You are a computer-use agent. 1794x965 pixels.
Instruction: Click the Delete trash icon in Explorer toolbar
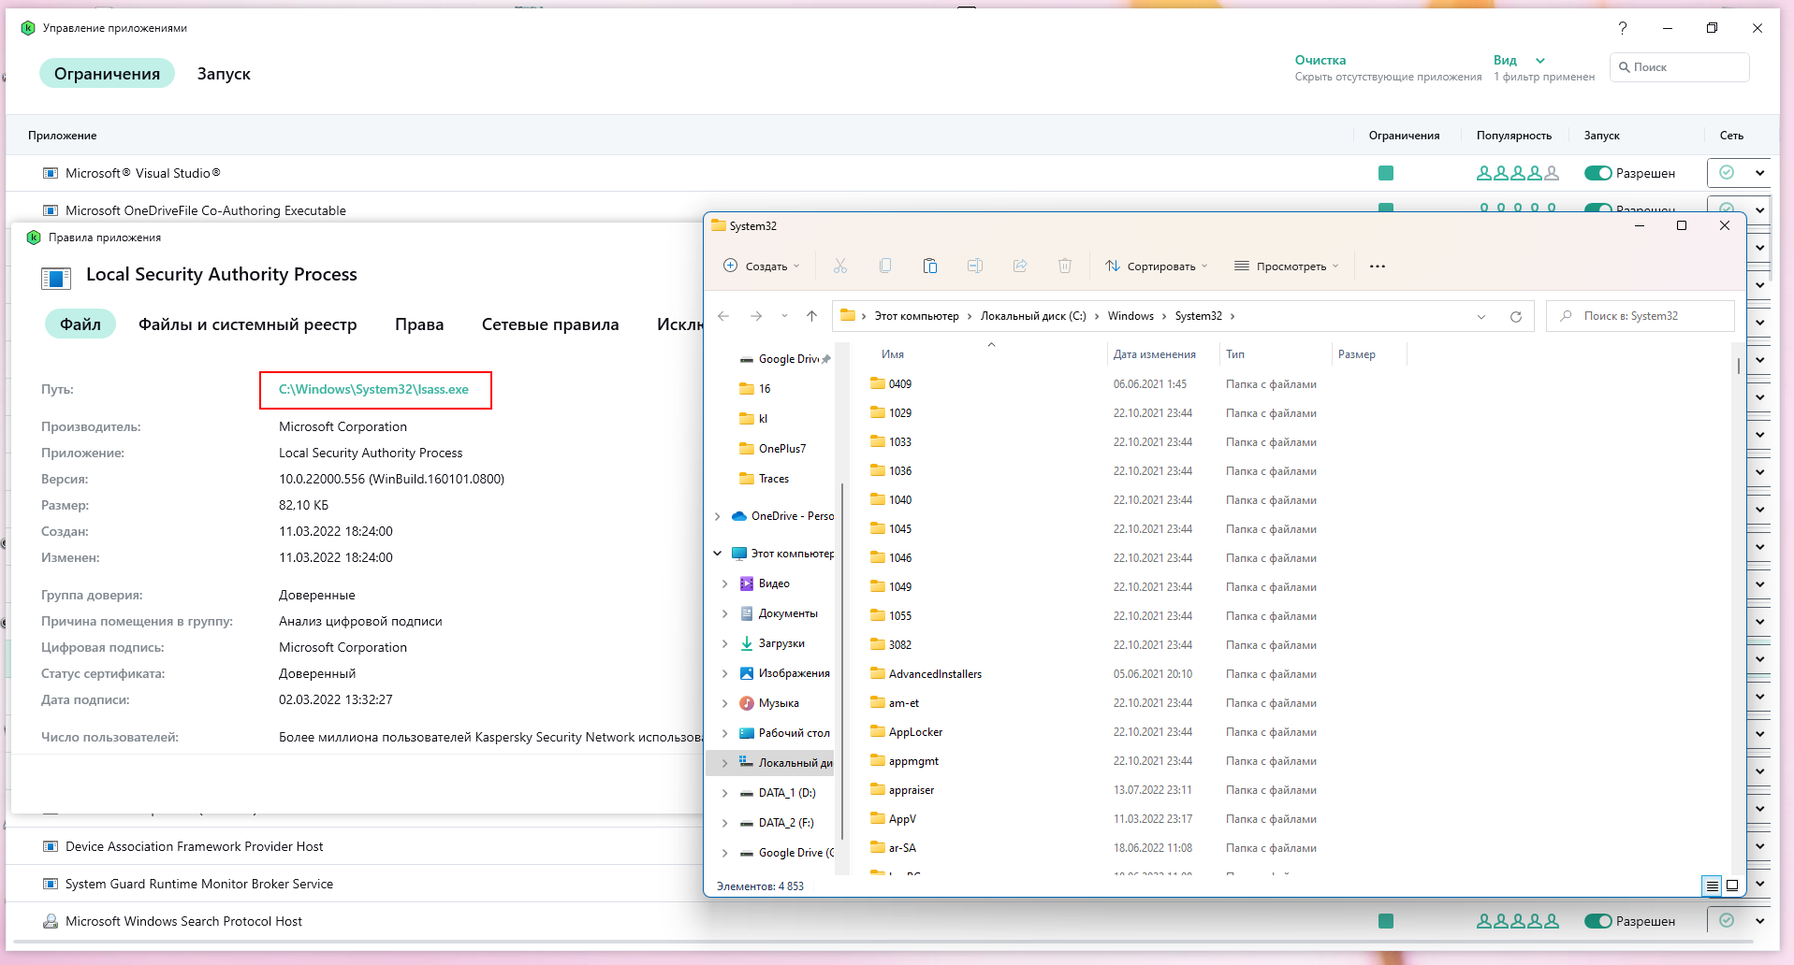(x=1065, y=266)
